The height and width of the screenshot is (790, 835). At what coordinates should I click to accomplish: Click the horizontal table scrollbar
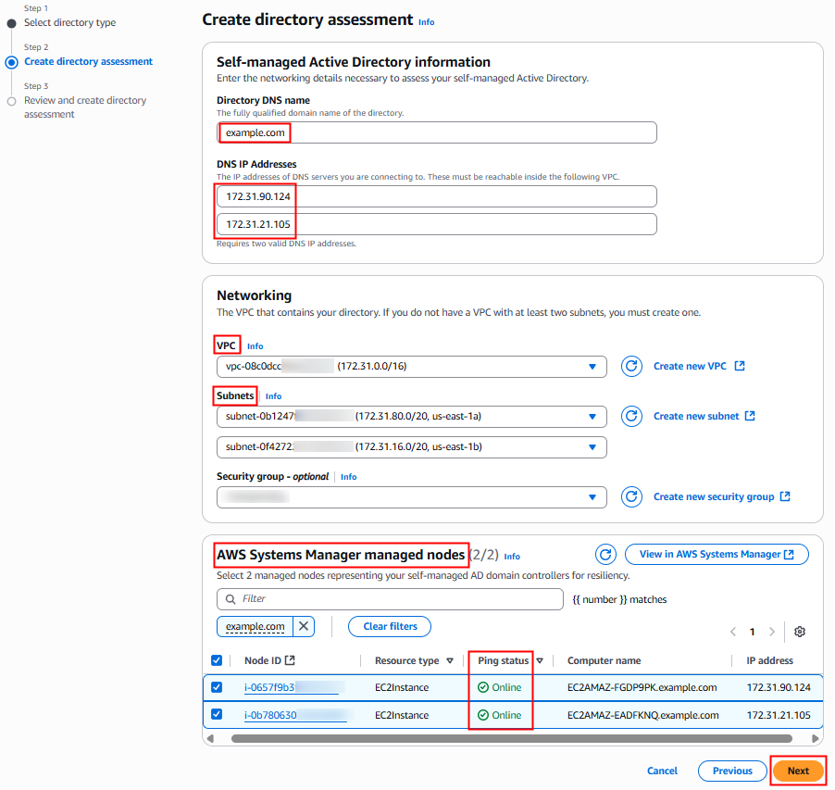click(x=512, y=738)
